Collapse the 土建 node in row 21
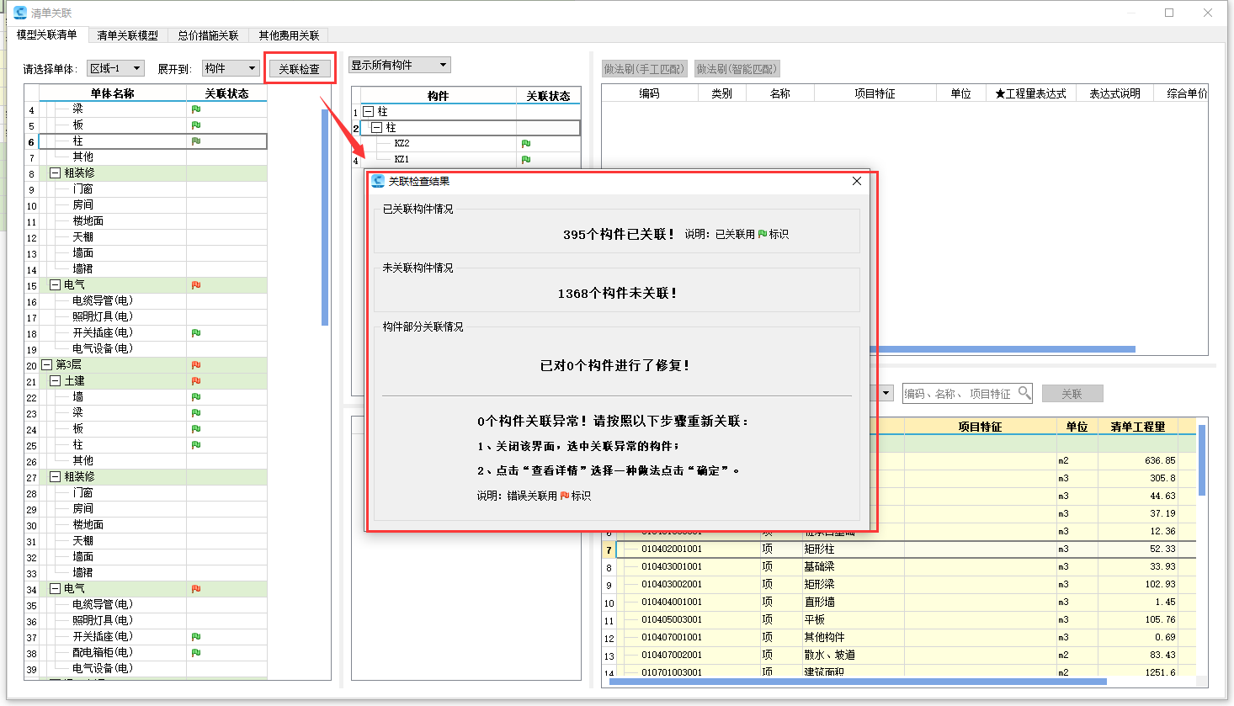Screen dimensions: 1234x706 point(56,381)
